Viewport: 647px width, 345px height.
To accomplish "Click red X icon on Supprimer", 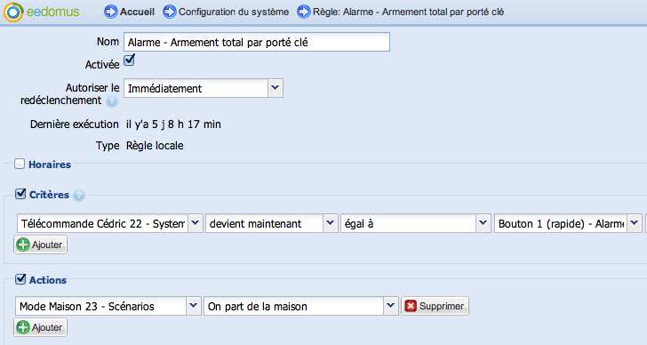I will point(411,306).
